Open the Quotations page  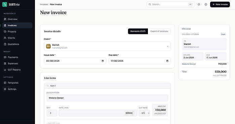click(x=17, y=44)
